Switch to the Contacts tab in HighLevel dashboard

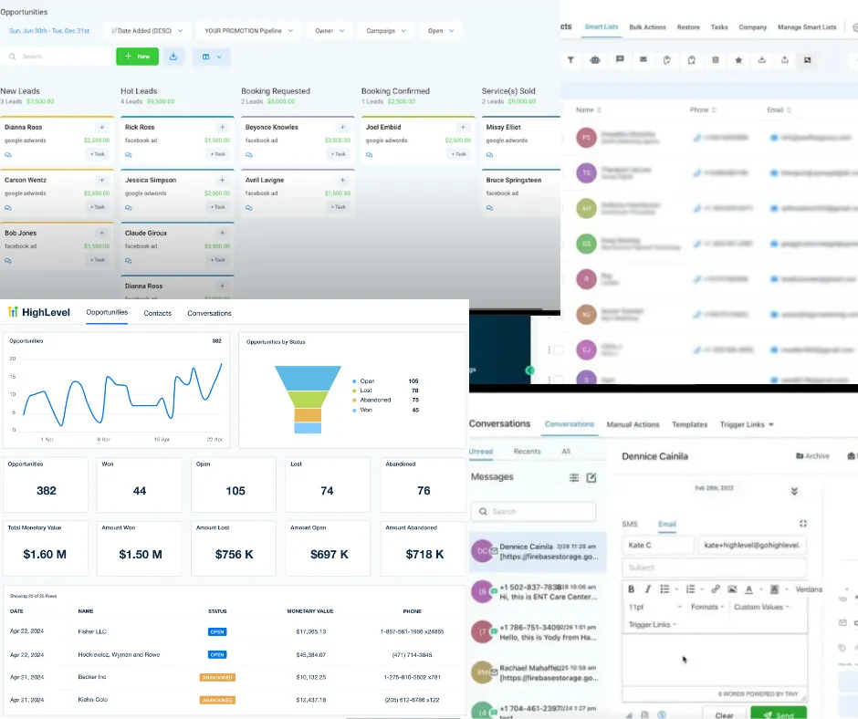(158, 313)
